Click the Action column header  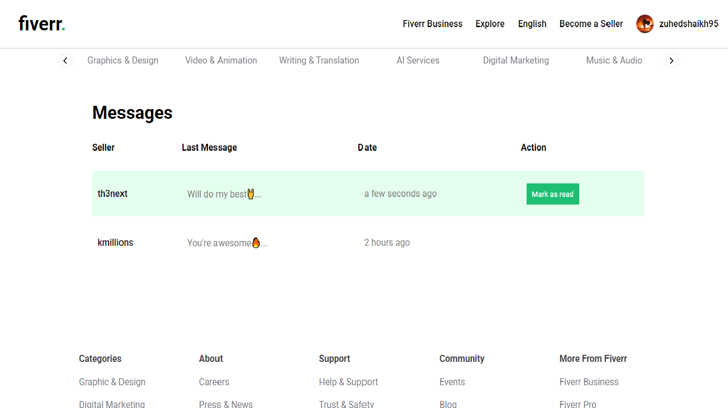(534, 148)
